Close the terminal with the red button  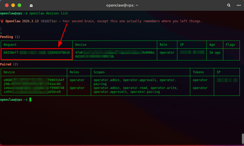point(7,5)
